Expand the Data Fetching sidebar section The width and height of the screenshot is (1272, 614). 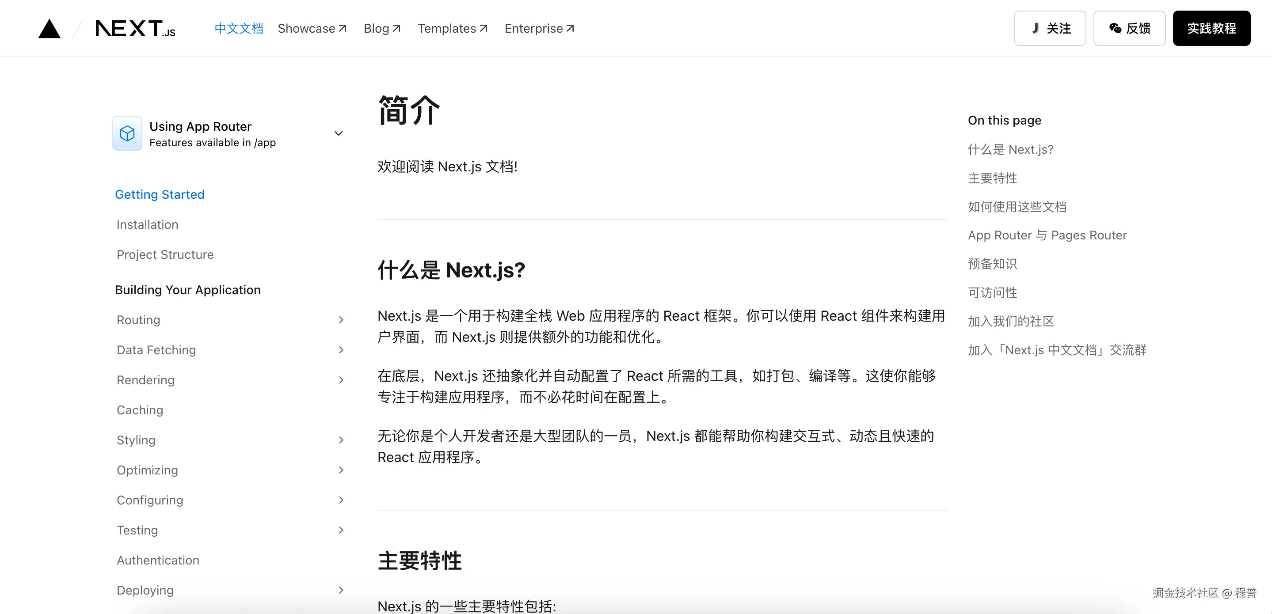click(341, 350)
